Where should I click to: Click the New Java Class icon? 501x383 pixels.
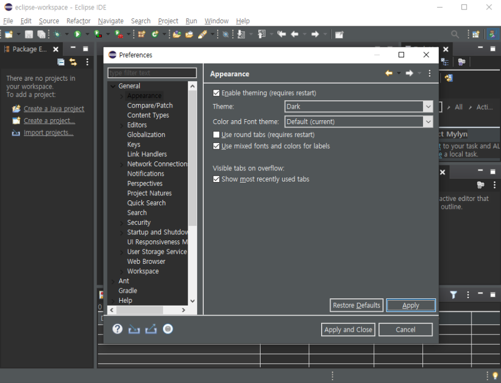pyautogui.click(x=155, y=34)
